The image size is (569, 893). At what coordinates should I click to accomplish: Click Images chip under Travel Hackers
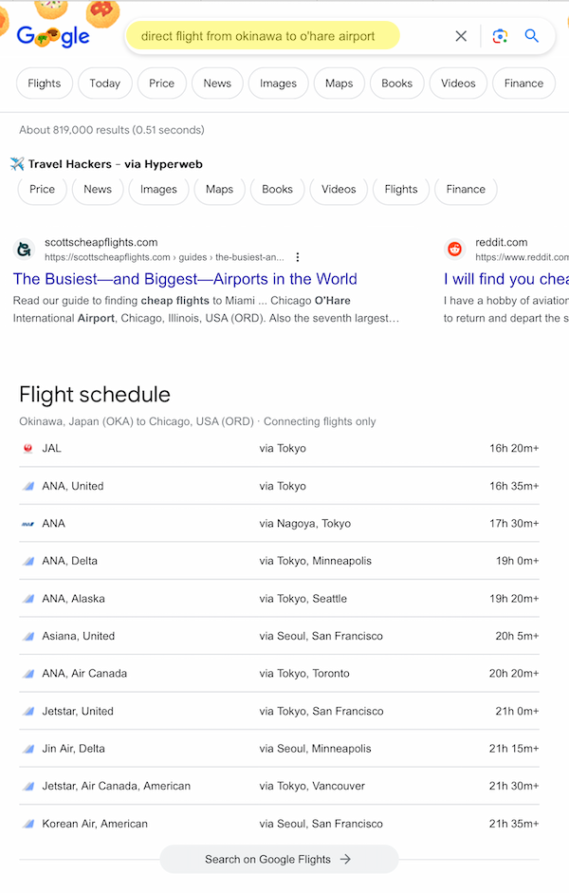pos(158,189)
